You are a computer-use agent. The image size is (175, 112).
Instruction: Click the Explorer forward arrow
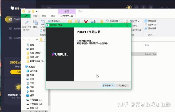pos(29,40)
